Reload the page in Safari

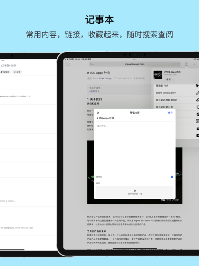[x=178, y=64]
